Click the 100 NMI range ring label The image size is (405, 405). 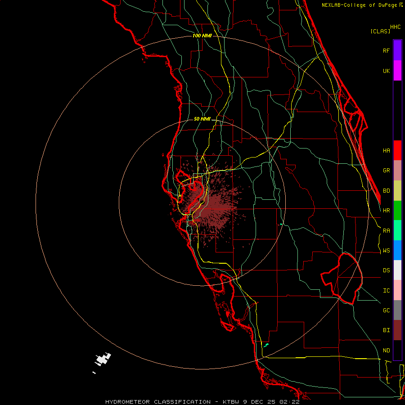(x=202, y=36)
